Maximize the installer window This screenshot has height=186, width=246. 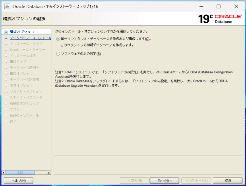218,6
